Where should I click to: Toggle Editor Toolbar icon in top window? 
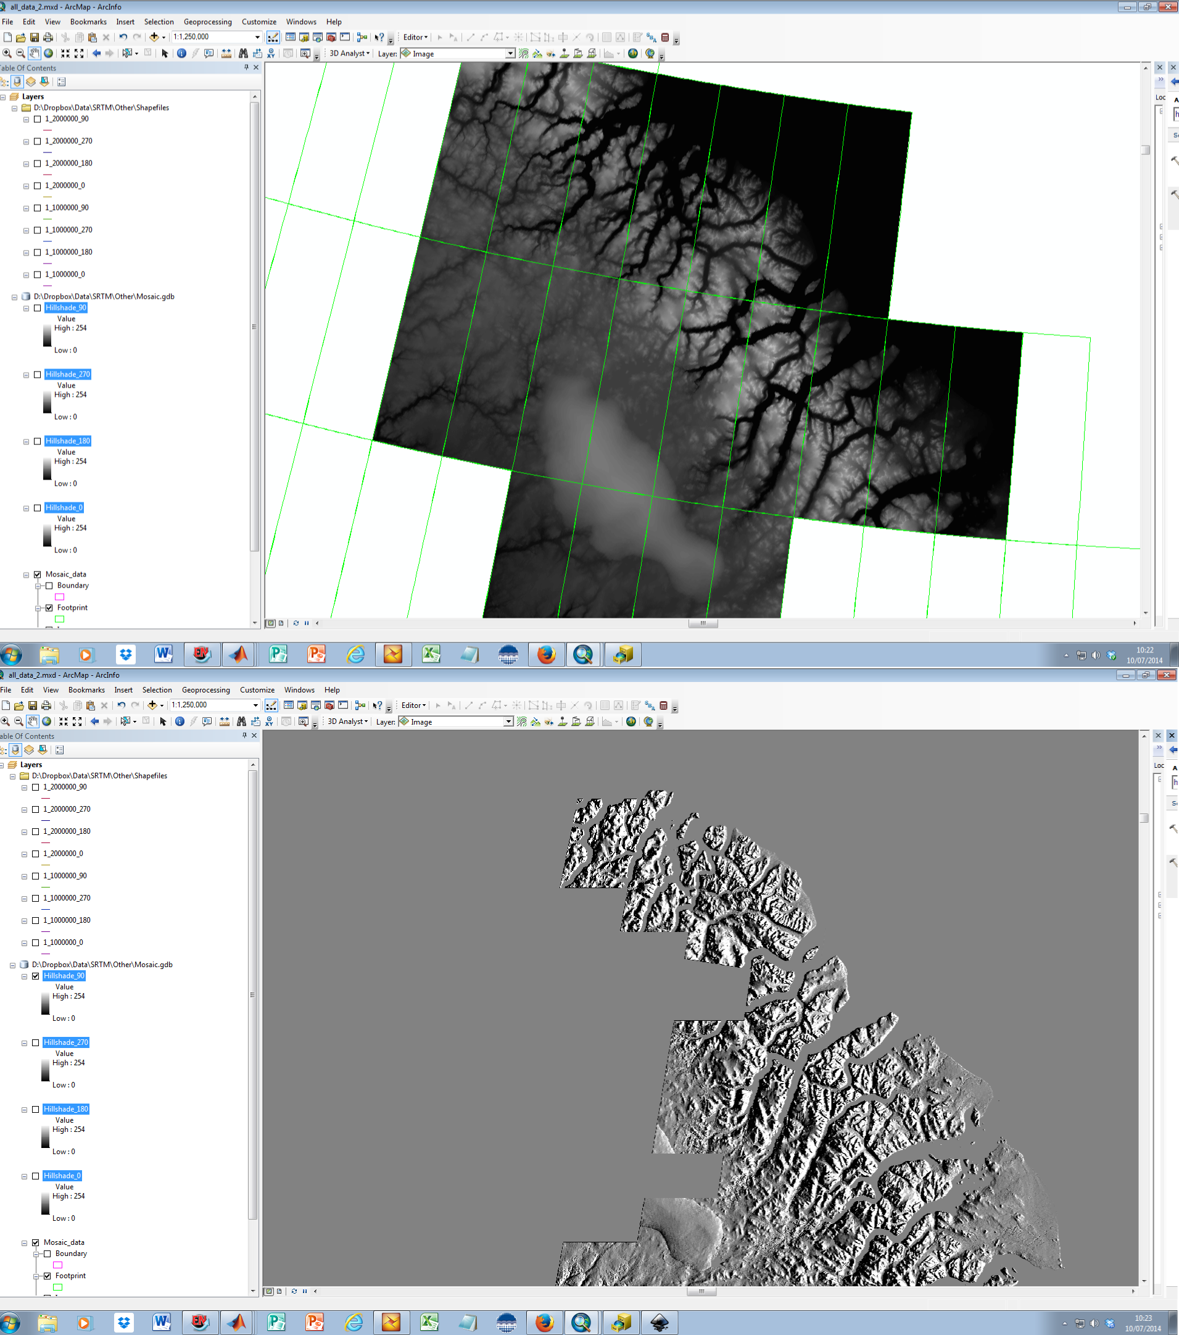pyautogui.click(x=273, y=37)
